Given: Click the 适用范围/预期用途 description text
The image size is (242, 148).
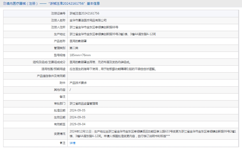Looking at the screenshot, I should [112, 69].
